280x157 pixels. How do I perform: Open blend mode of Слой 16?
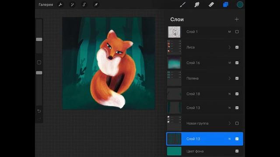(x=229, y=63)
